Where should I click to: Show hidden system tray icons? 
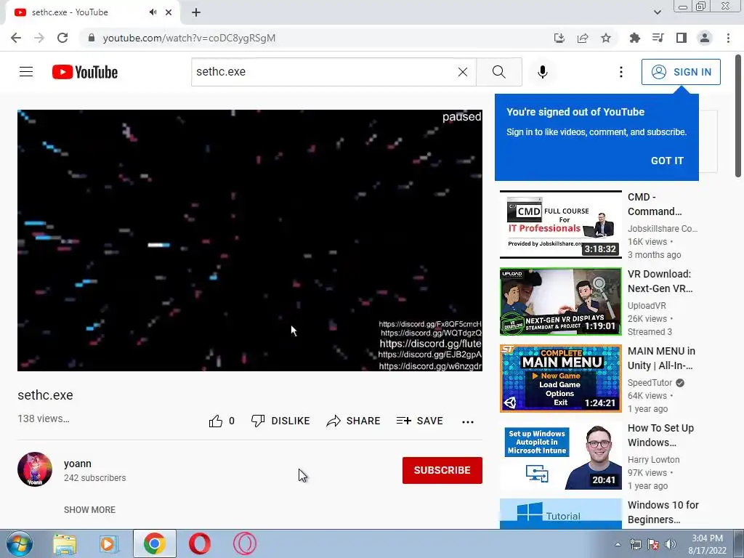pyautogui.click(x=618, y=544)
